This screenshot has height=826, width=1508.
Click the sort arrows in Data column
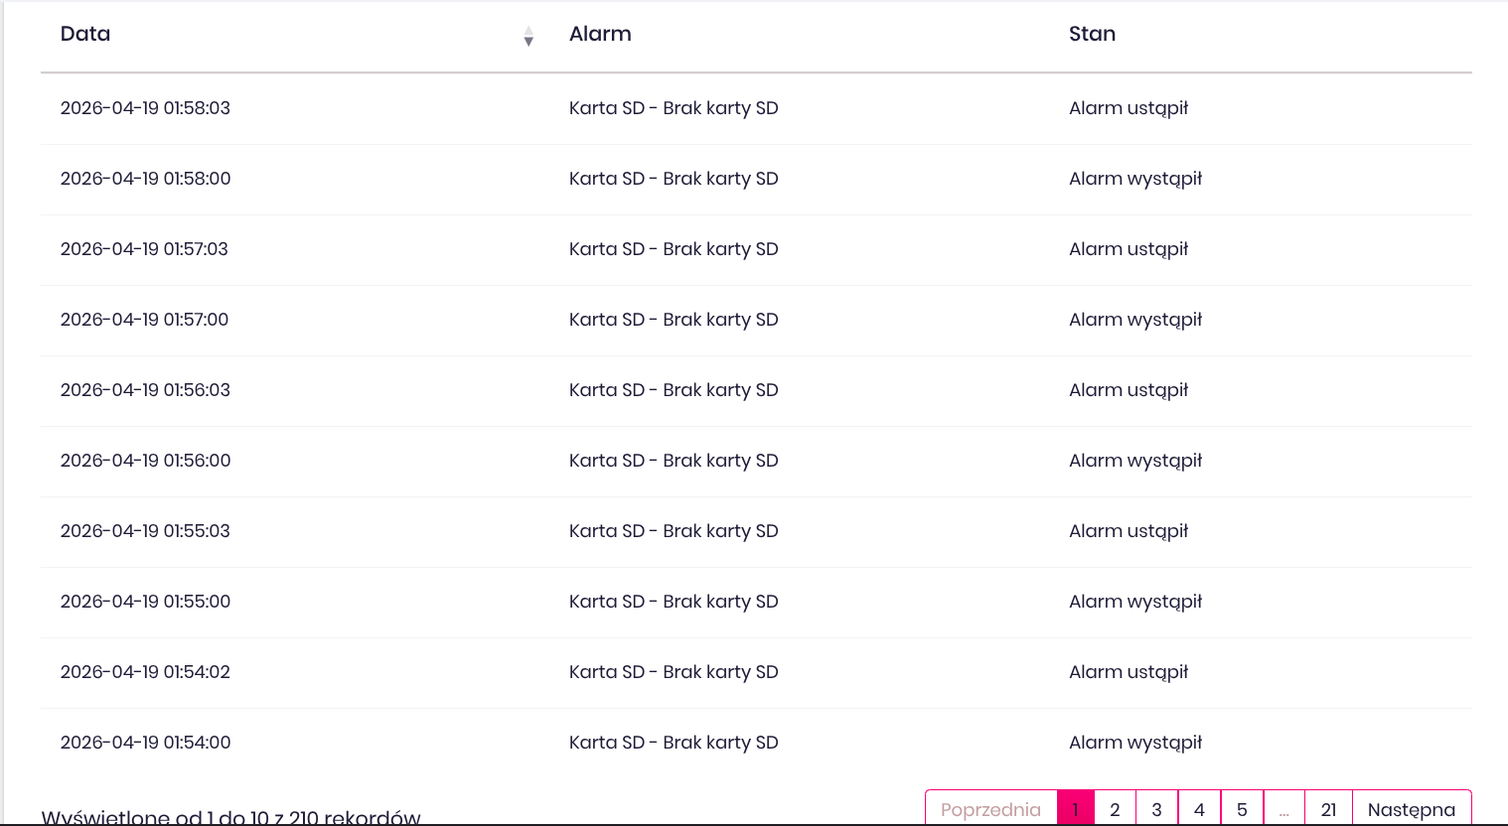tap(528, 37)
